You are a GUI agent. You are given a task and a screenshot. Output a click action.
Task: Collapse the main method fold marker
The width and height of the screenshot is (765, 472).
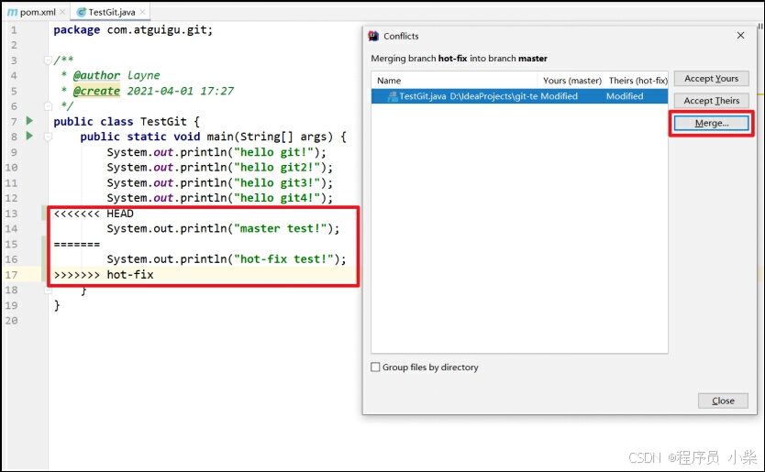48,137
